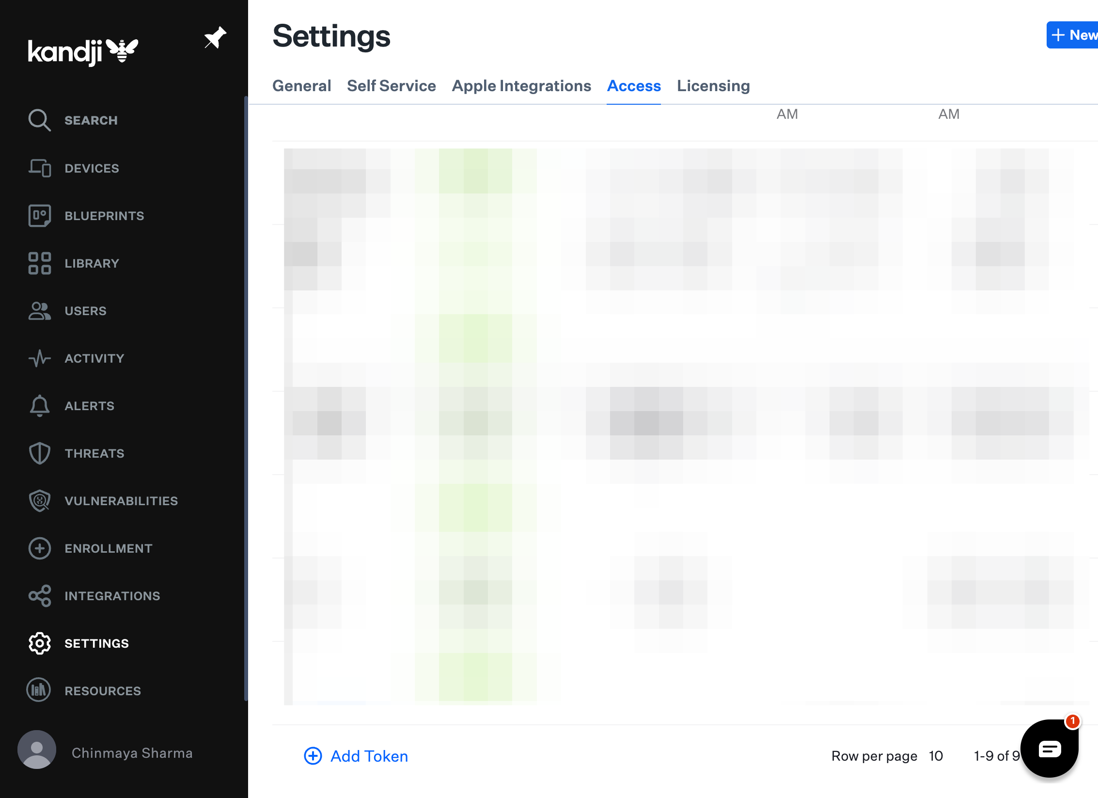Open the rows per page dropdown
Viewport: 1098px width, 798px height.
click(x=936, y=756)
